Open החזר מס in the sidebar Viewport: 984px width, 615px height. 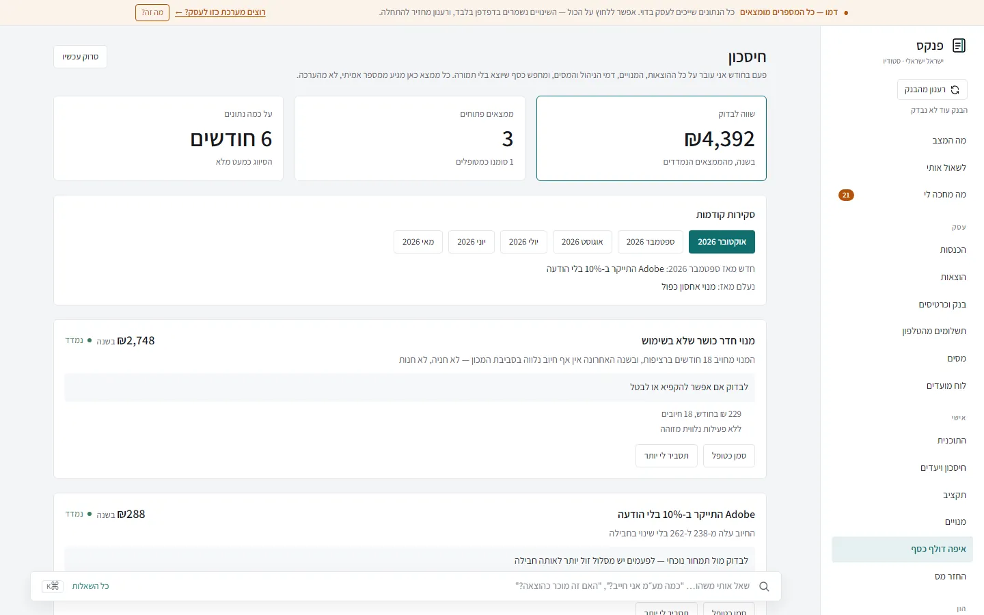click(x=902, y=577)
